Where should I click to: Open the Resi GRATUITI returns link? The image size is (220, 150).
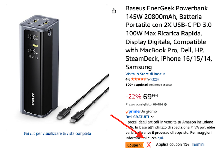[137, 117]
